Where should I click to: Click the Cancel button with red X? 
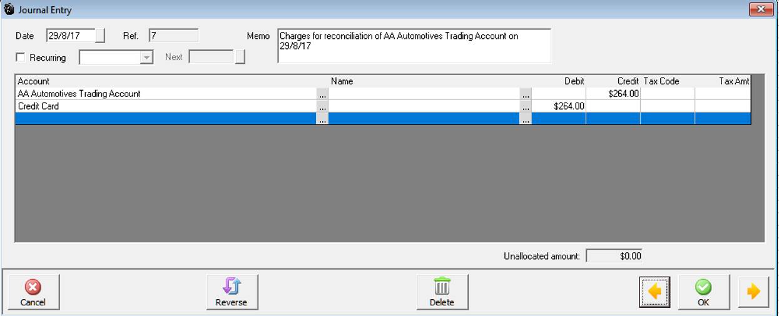(33, 292)
